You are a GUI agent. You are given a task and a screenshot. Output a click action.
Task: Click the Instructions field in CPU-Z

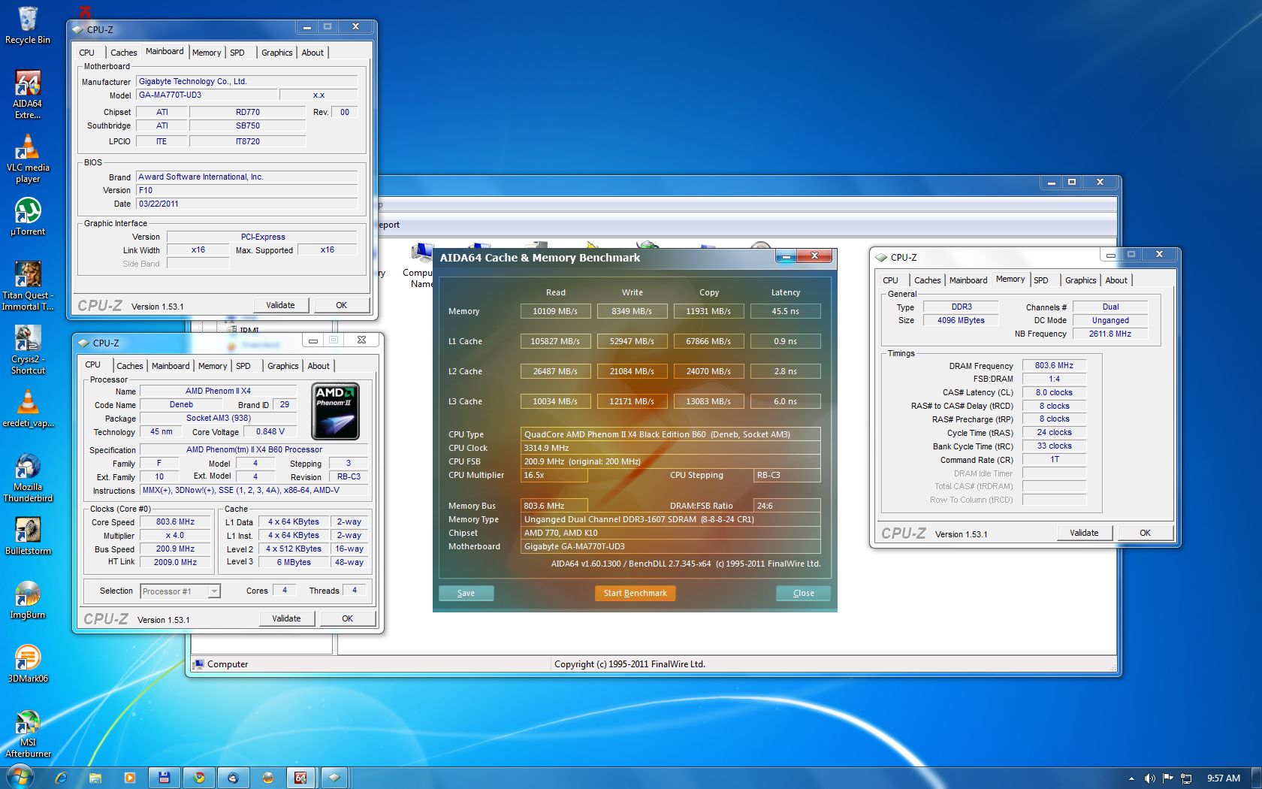click(x=254, y=490)
